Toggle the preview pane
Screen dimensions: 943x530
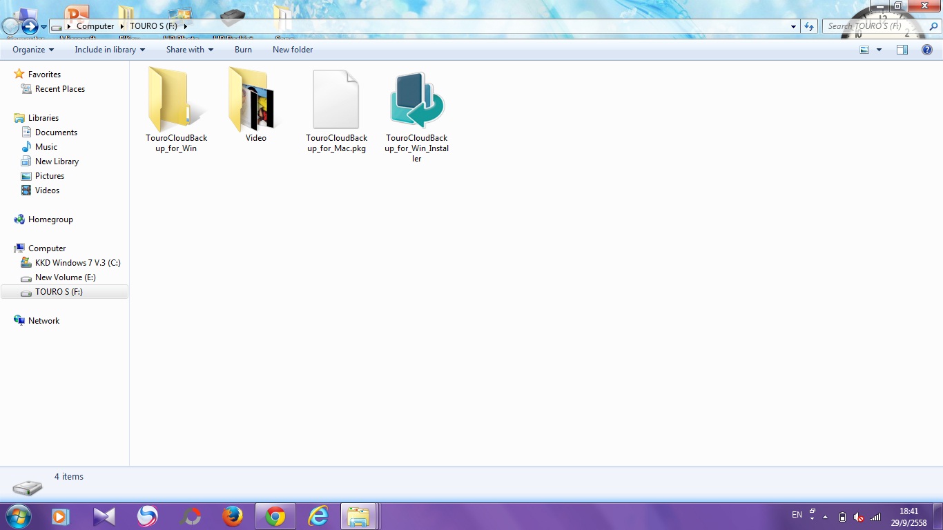[x=902, y=50]
